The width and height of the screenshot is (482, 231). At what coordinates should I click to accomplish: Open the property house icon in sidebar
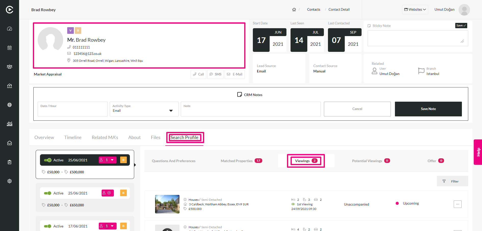tap(9, 86)
